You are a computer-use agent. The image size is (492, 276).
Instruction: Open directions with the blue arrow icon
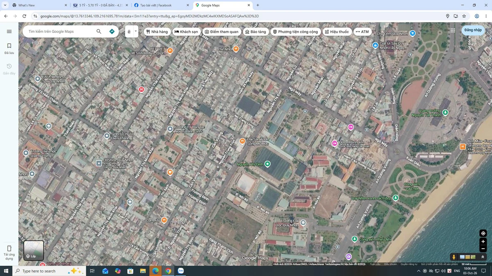[x=112, y=31]
